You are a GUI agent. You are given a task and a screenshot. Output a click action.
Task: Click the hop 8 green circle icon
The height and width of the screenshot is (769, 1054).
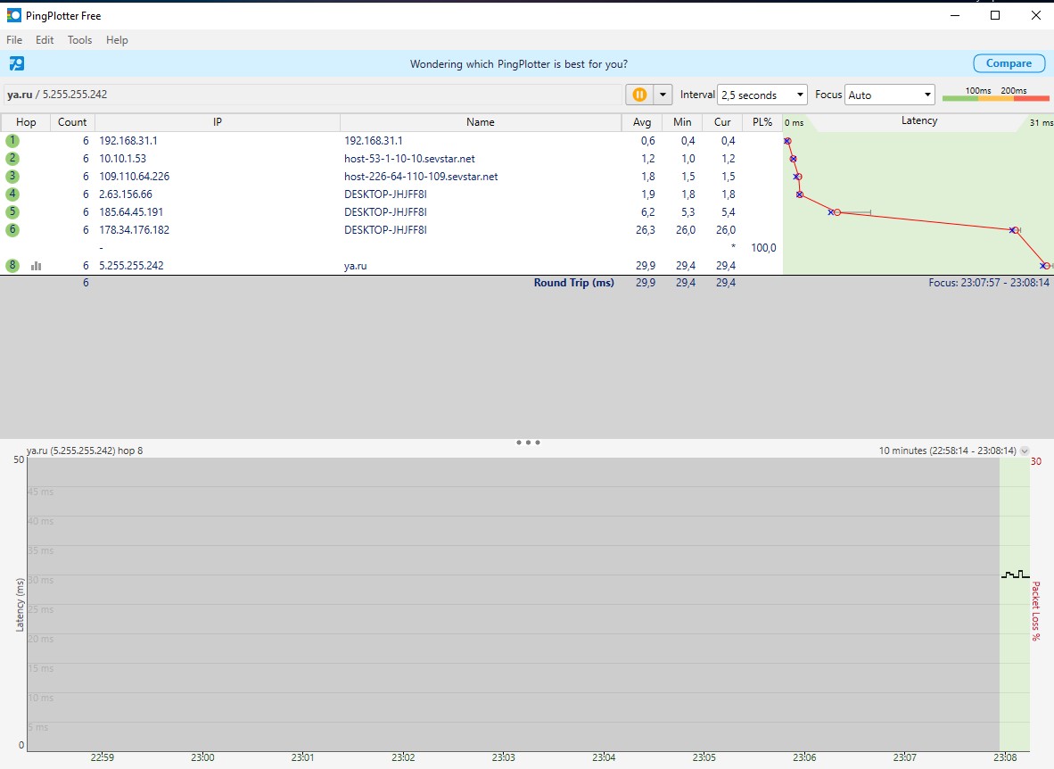click(x=12, y=266)
